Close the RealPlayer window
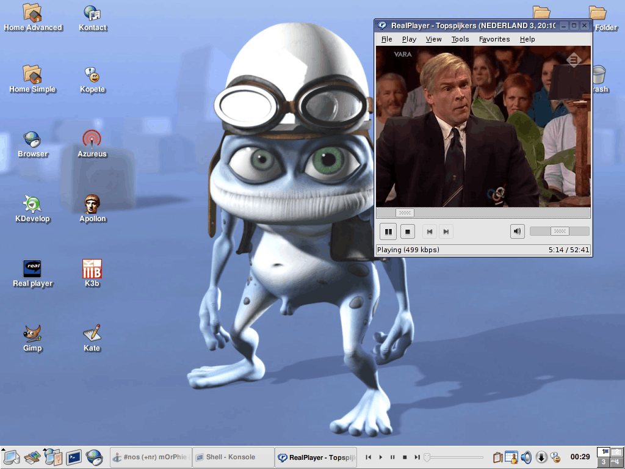 [x=584, y=26]
